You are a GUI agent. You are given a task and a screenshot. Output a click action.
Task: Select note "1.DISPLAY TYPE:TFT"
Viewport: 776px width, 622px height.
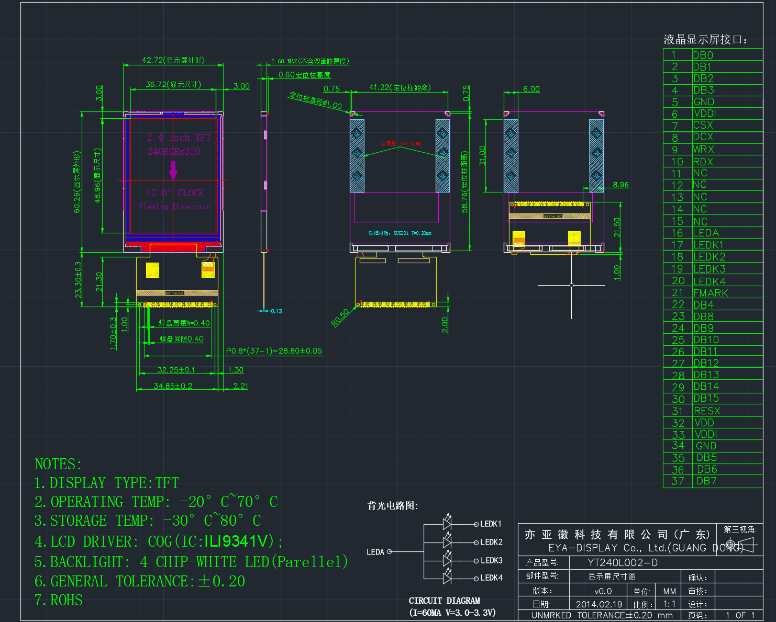(107, 483)
